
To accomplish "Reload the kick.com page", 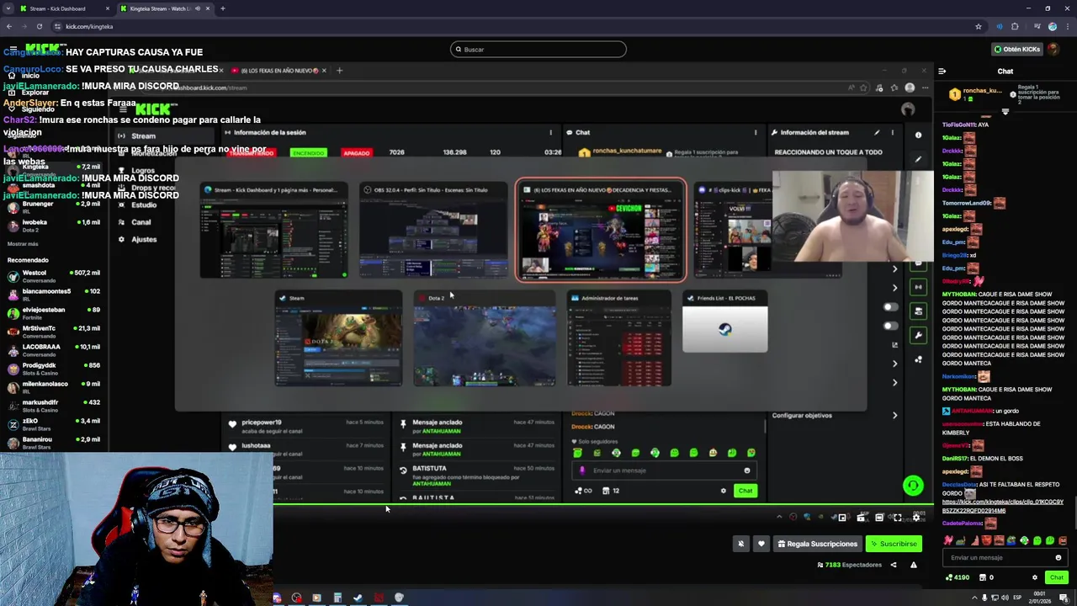I will (x=40, y=26).
